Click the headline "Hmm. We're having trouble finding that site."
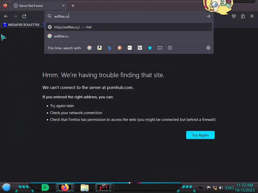The height and width of the screenshot is (193, 258). 103,75
